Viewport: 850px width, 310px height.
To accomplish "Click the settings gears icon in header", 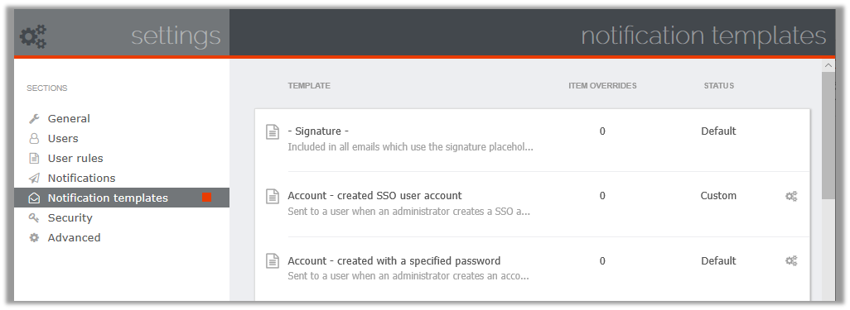I will [33, 37].
